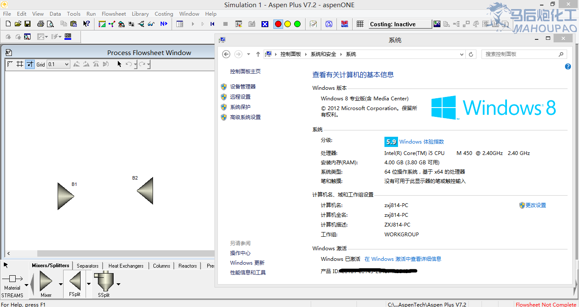Click the red simulation status button
Screen dimensions: 579x307
(x=278, y=24)
